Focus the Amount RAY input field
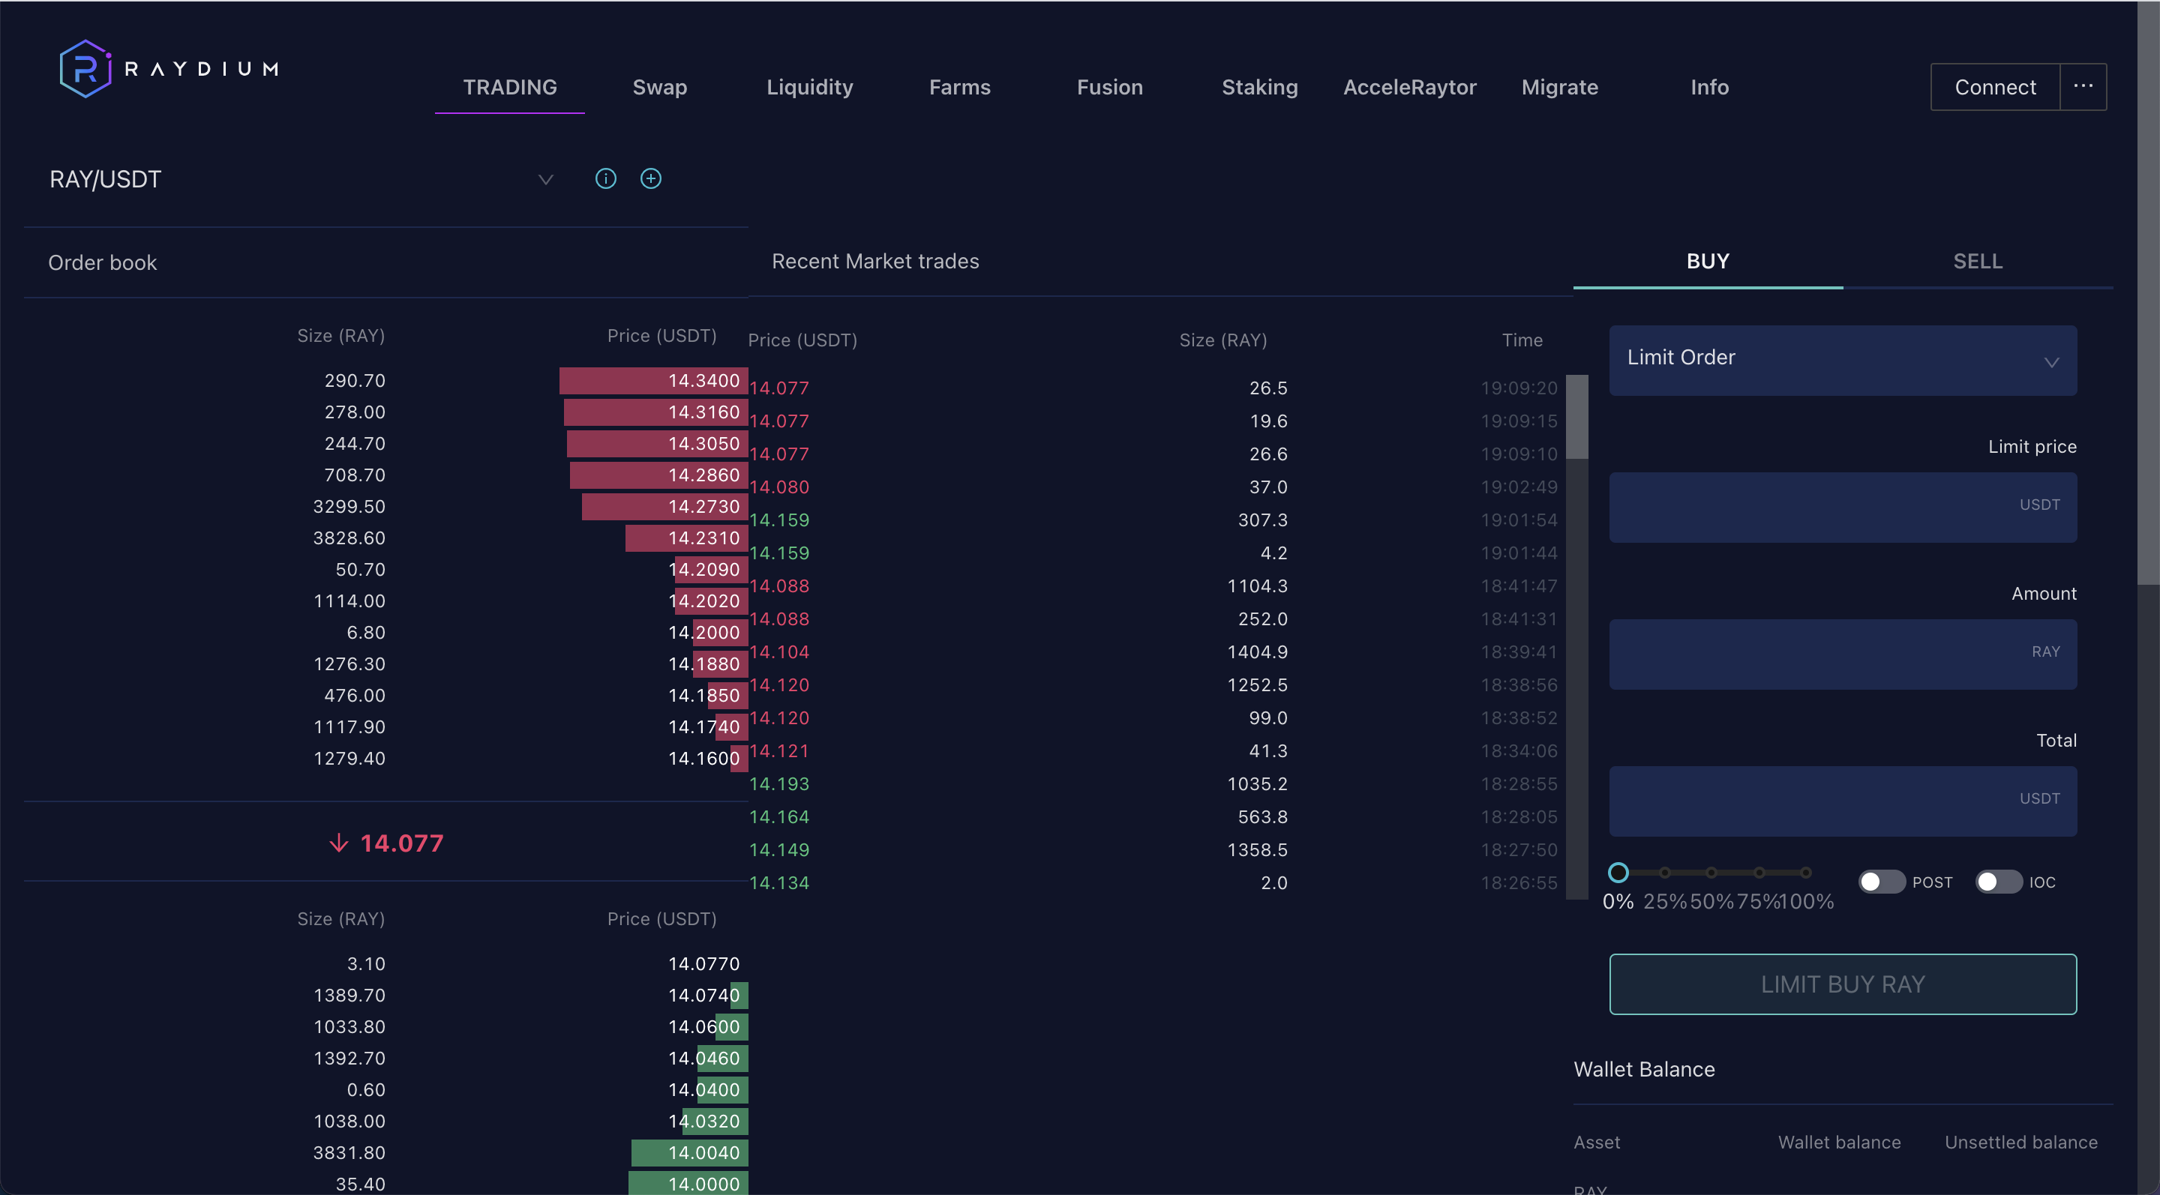Screen dimensions: 2160x1195 coord(1842,654)
